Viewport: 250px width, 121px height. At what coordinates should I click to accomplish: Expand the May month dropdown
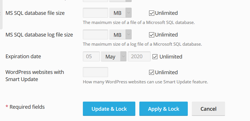[114, 57]
